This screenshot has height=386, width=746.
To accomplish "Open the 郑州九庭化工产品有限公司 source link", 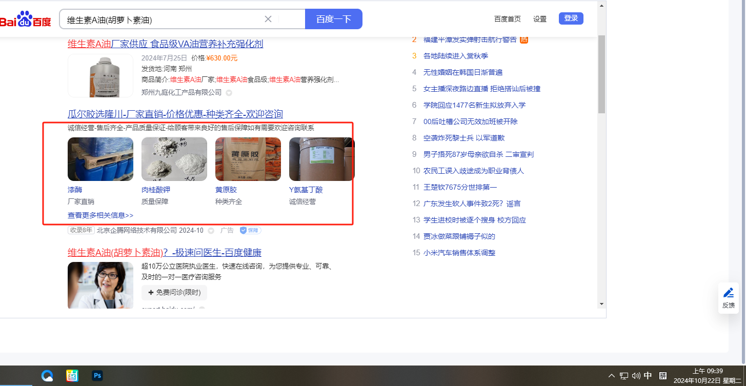I will [182, 92].
